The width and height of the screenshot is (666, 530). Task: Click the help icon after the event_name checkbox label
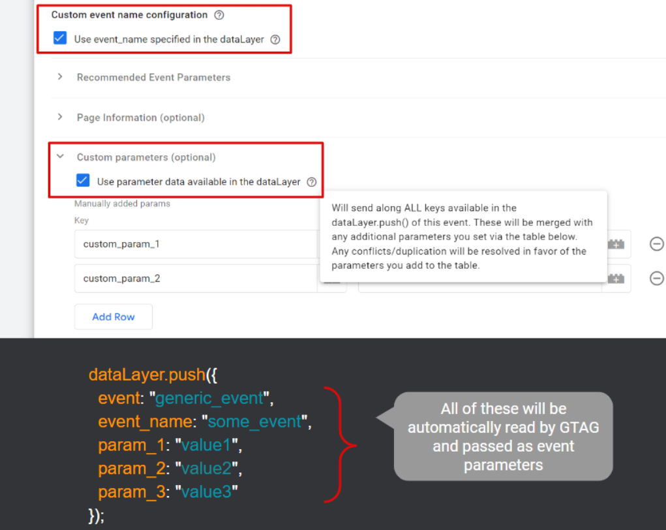point(275,38)
